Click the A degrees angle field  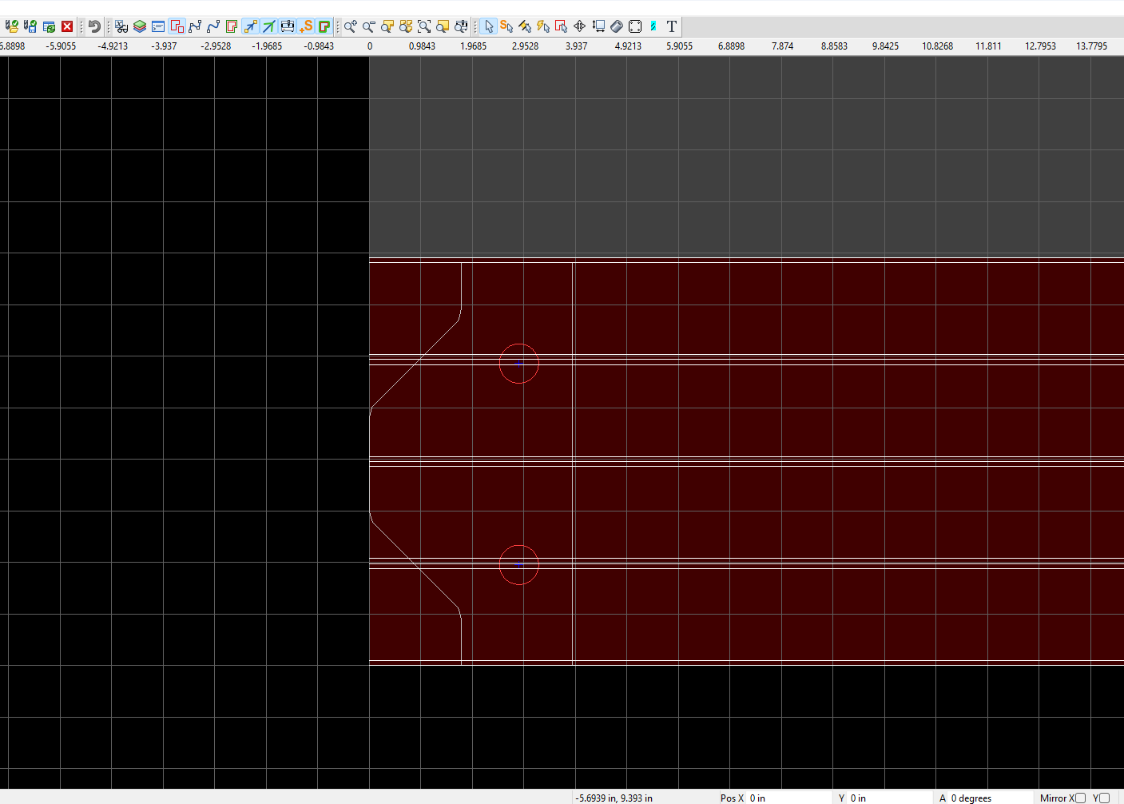[x=989, y=798]
